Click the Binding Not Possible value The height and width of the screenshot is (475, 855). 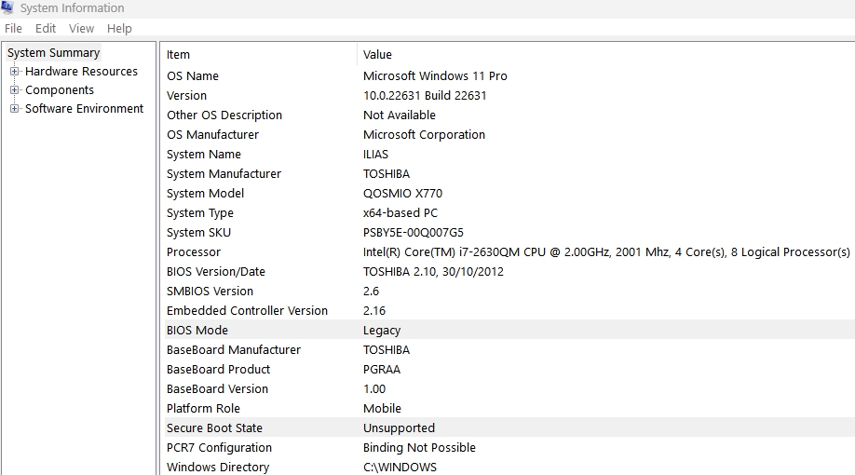[419, 448]
